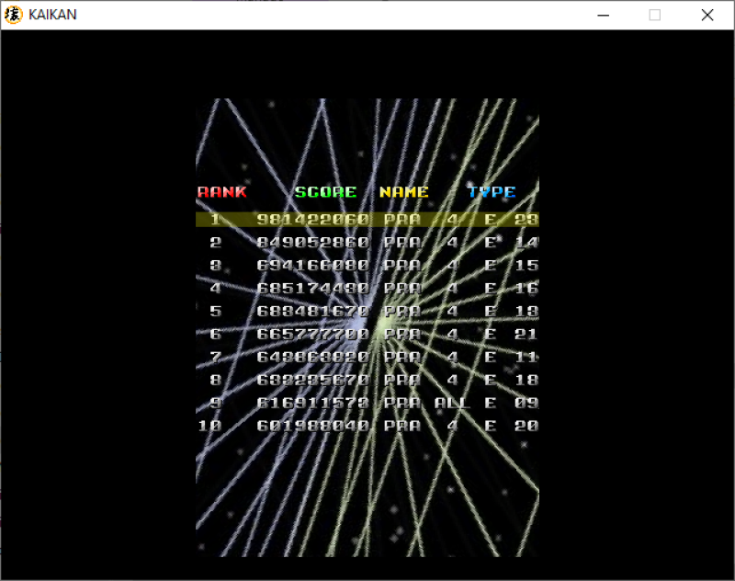
Task: Click the ALL stage entry in rank 9 row
Action: [x=451, y=403]
